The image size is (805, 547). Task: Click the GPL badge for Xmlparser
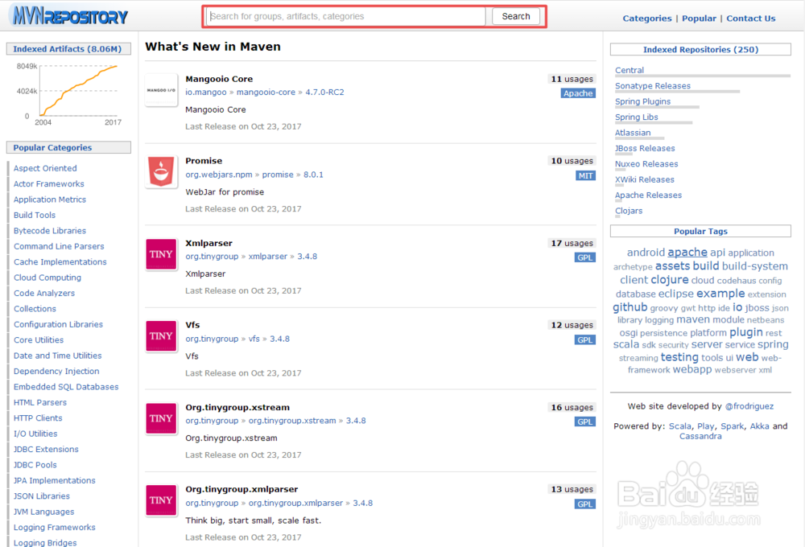point(584,257)
